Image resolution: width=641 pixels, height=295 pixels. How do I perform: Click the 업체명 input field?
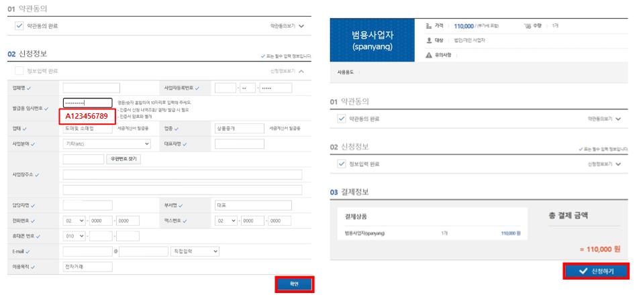click(91, 88)
